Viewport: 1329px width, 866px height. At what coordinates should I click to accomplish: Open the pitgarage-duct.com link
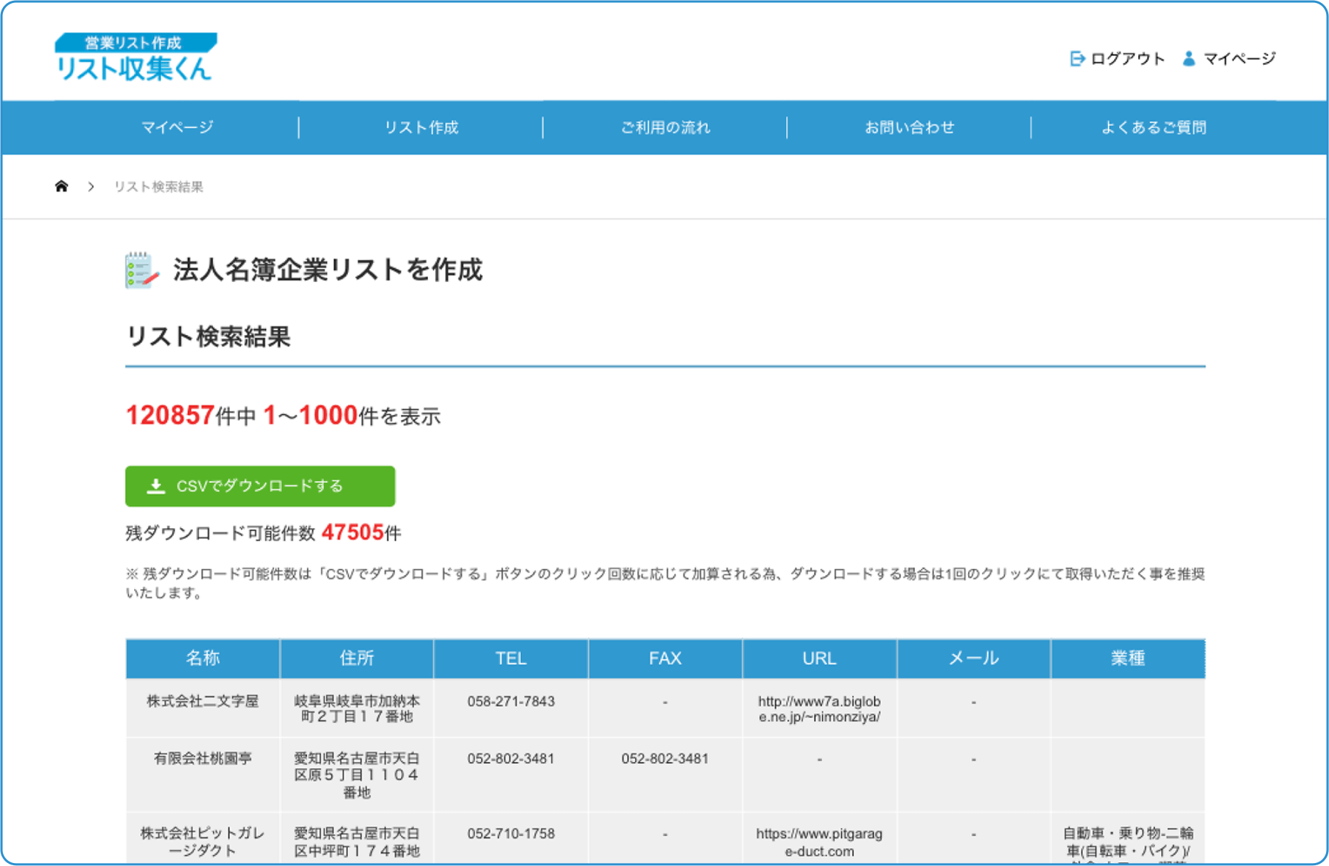[x=818, y=842]
